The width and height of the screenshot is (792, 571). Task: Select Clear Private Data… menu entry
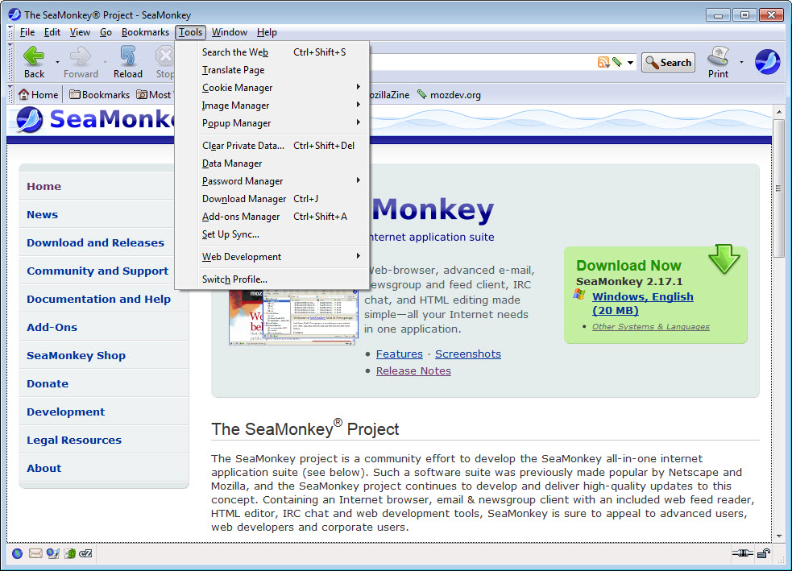point(272,146)
